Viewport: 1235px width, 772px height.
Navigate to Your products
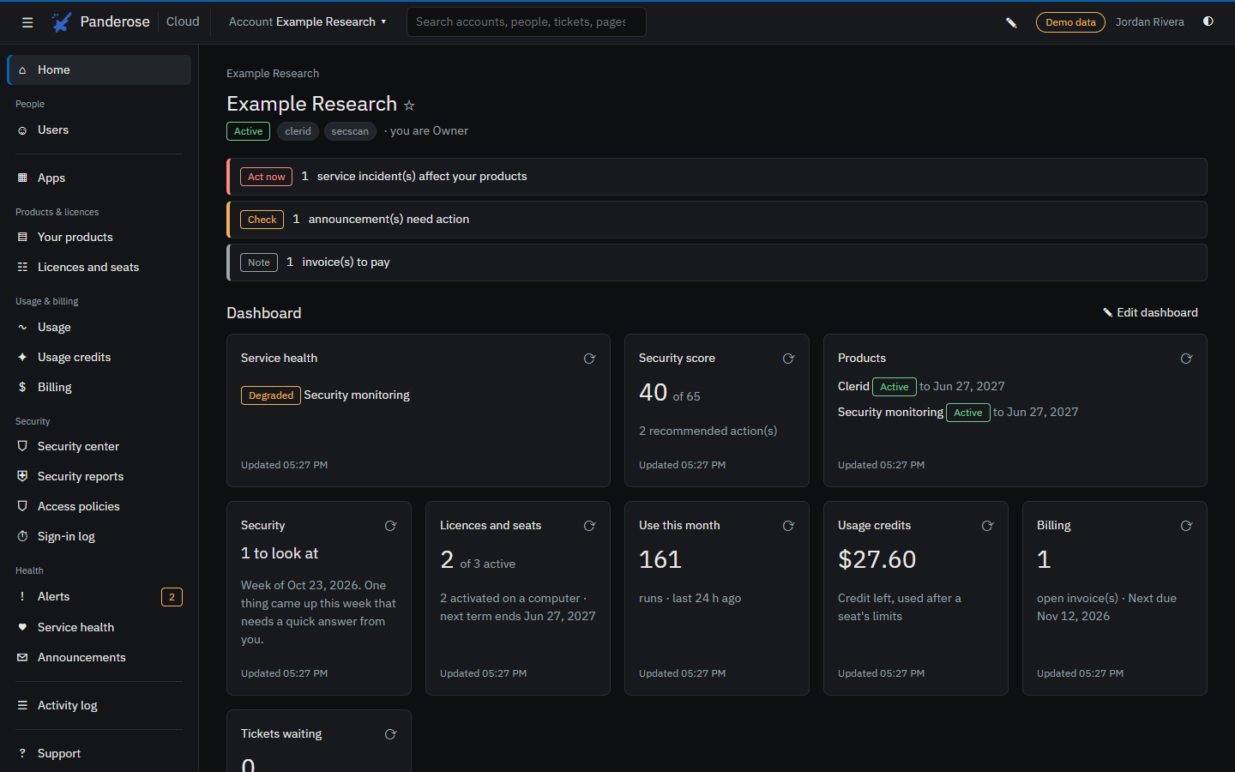click(x=99, y=238)
